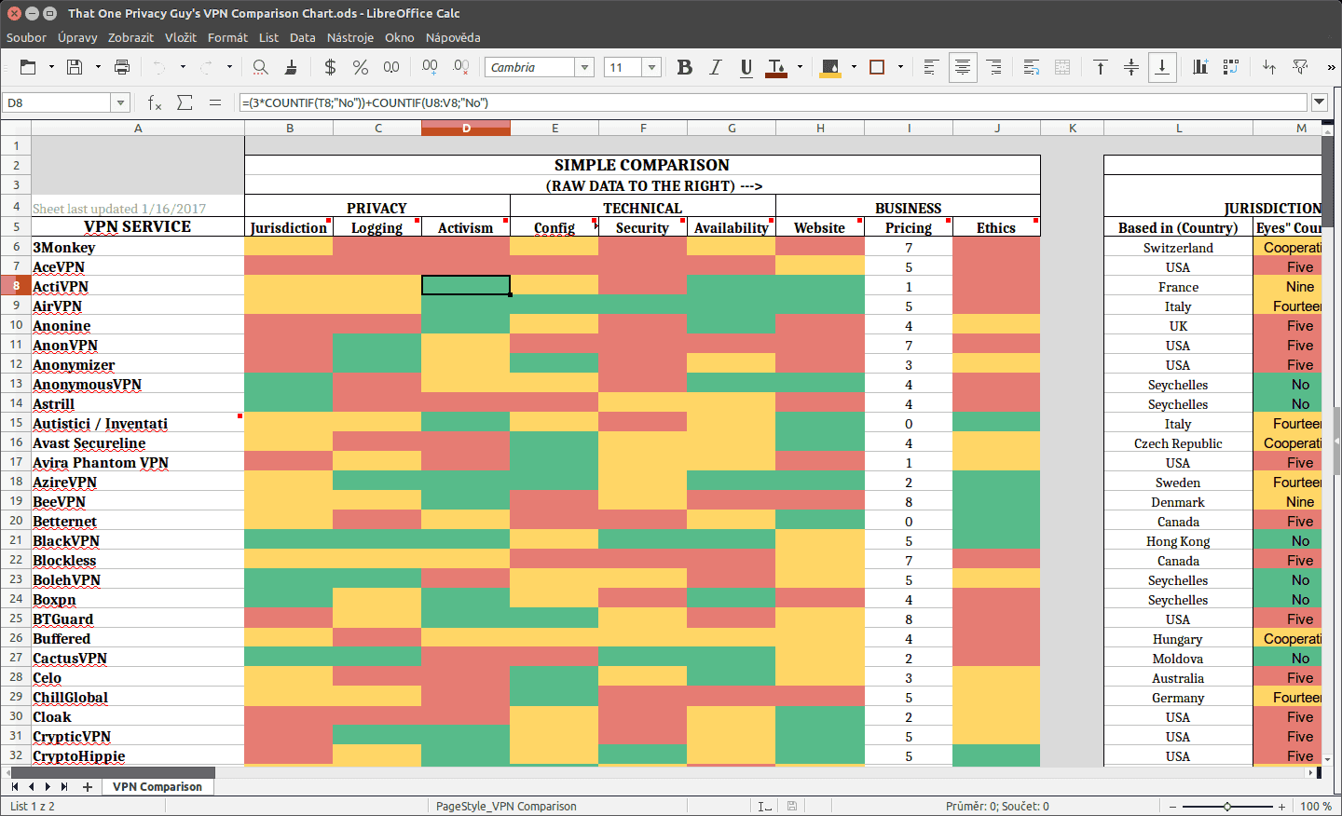Click the AutoFilter funnel icon
Image resolution: width=1342 pixels, height=816 pixels.
tap(1301, 67)
